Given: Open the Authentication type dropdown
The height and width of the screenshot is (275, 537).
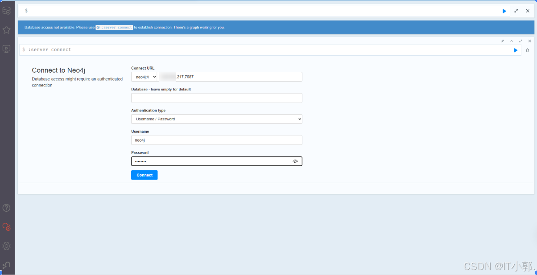Looking at the screenshot, I should pos(217,119).
